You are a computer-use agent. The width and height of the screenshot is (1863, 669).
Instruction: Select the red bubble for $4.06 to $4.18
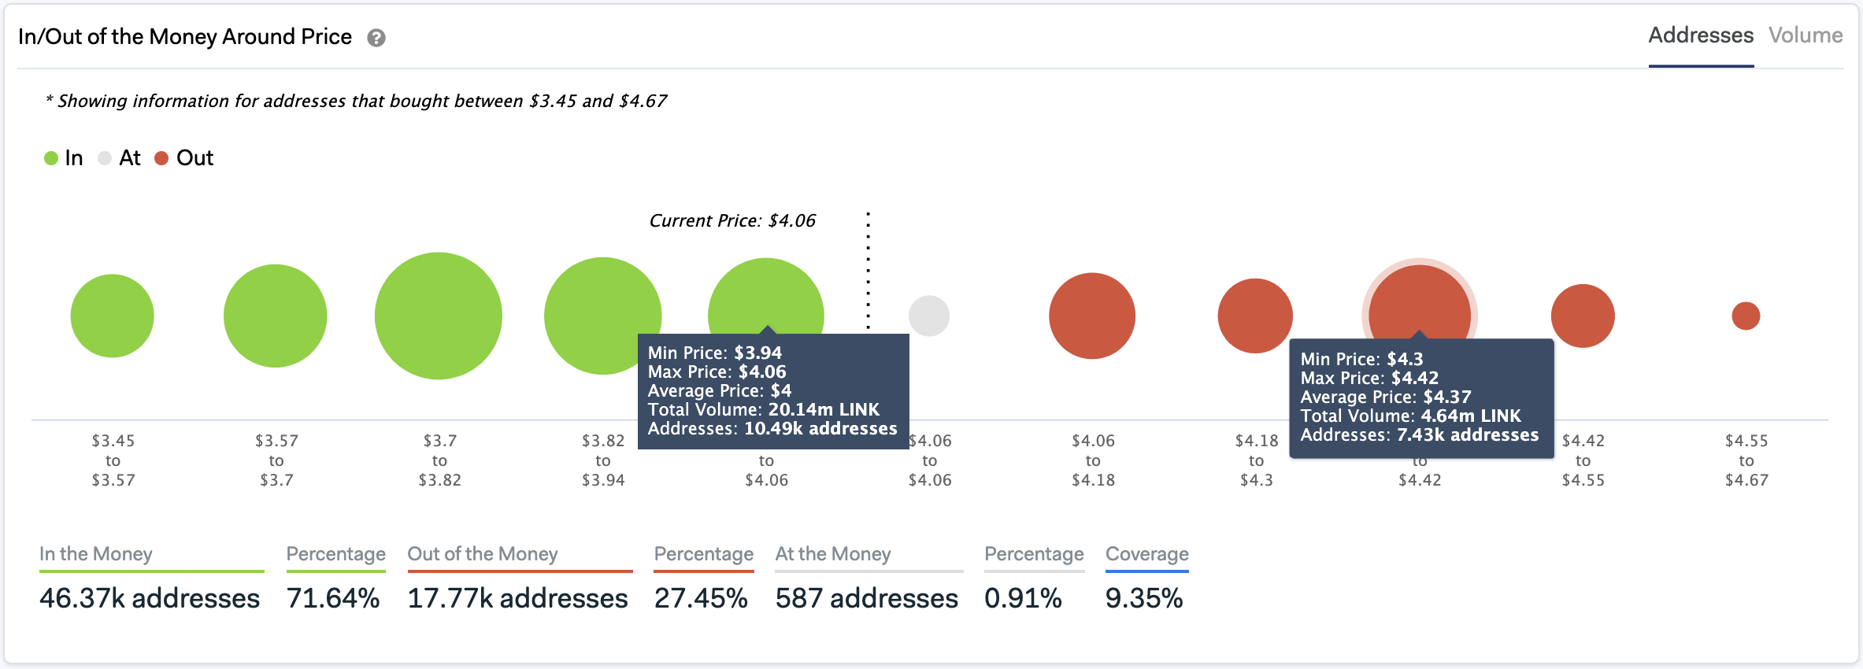1092,316
